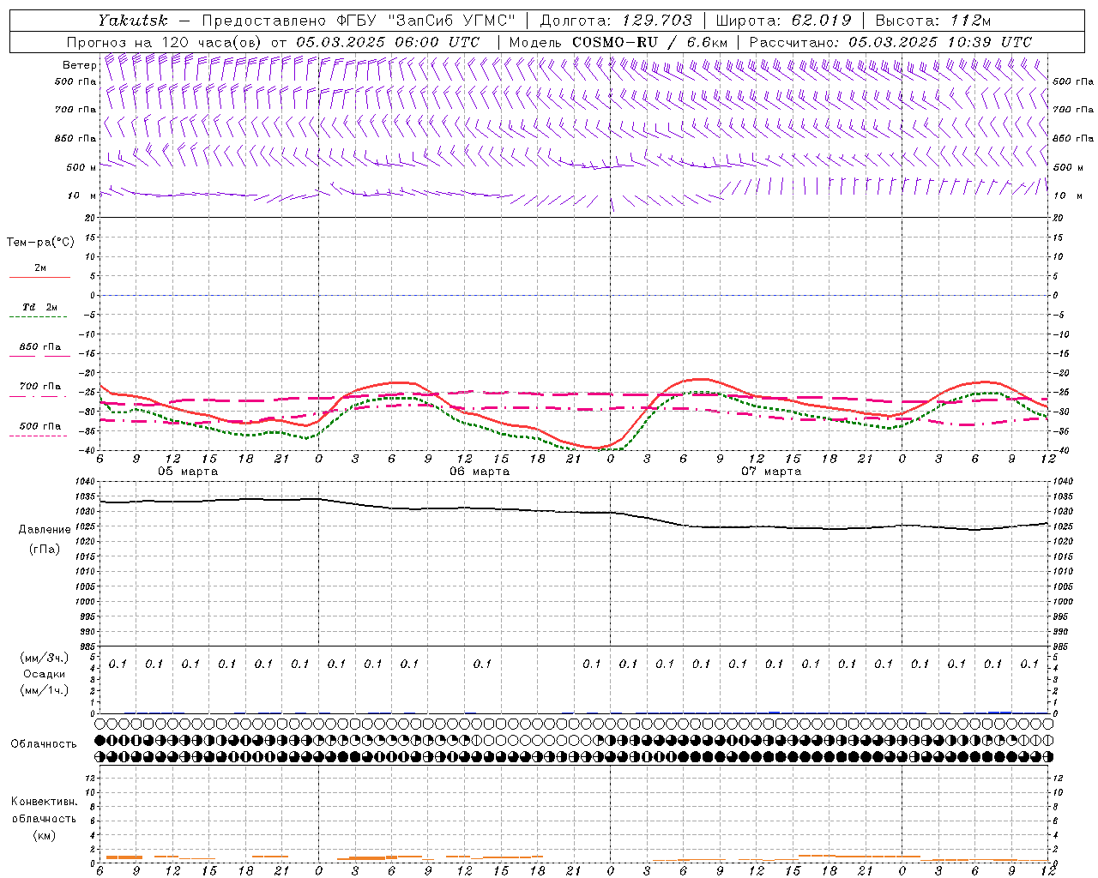Click the '05 марта' date label
Image resolution: width=1098 pixels, height=878 pixels.
188,472
